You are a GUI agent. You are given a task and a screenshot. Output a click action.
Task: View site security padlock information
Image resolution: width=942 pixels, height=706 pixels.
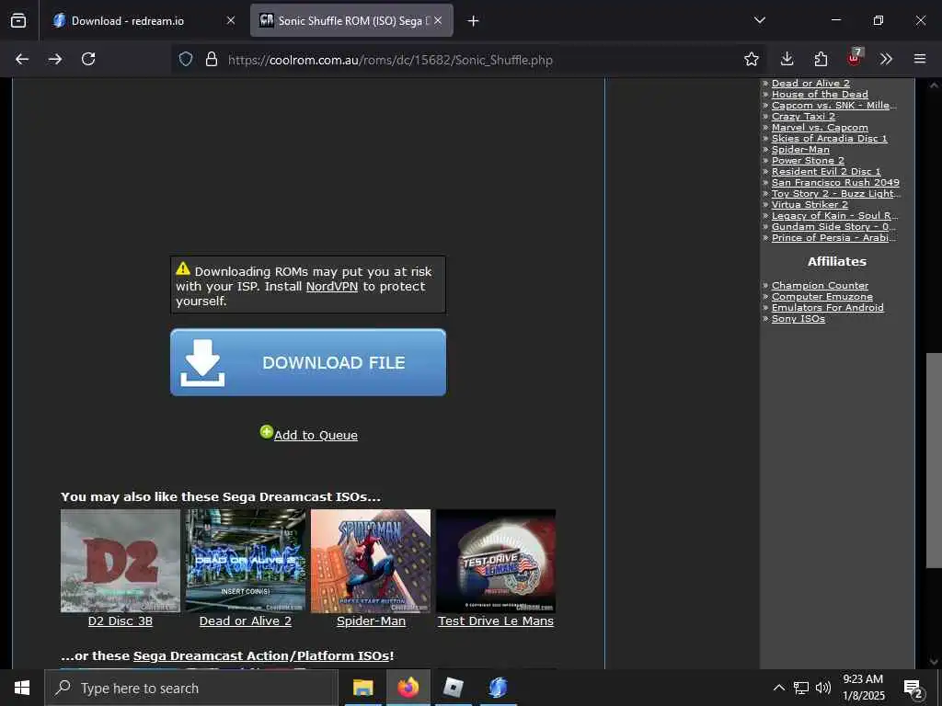coord(212,59)
